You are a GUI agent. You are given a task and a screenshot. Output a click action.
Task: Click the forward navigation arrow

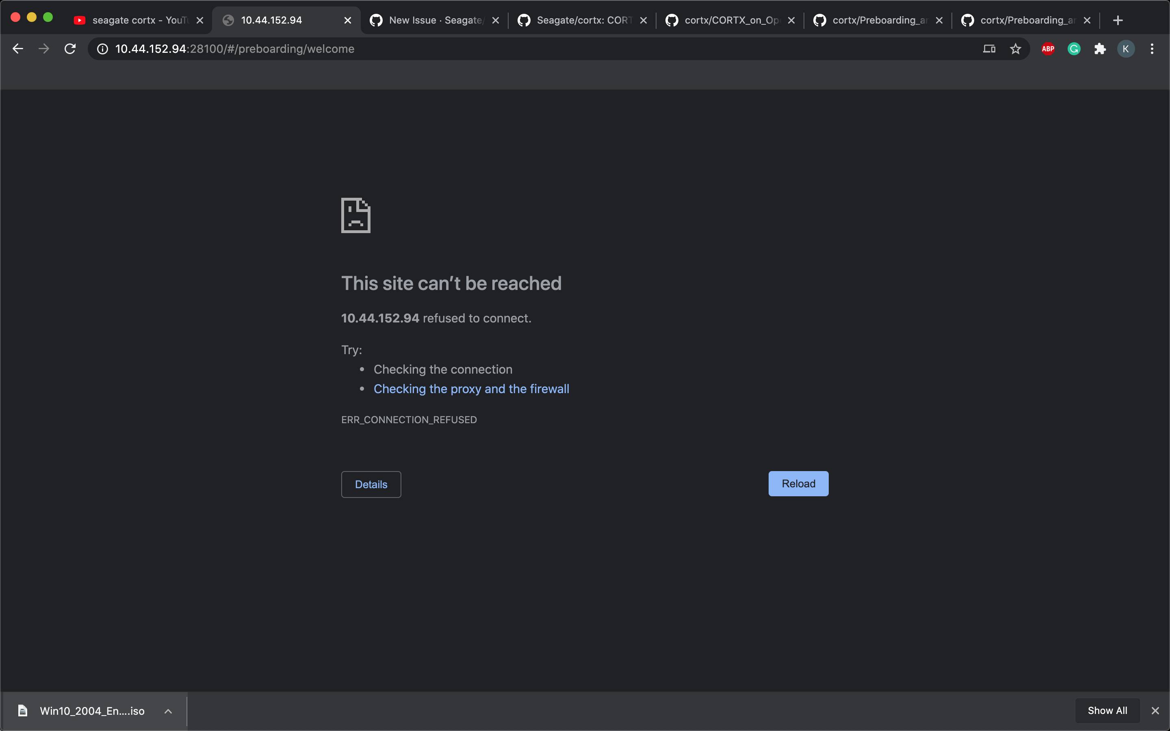pos(43,48)
